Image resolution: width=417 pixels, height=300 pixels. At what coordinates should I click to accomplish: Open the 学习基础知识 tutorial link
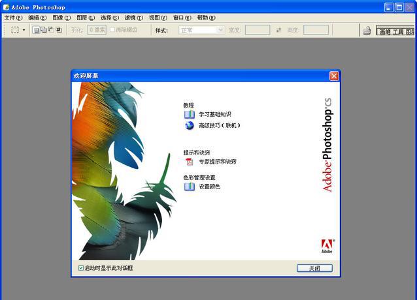point(215,114)
